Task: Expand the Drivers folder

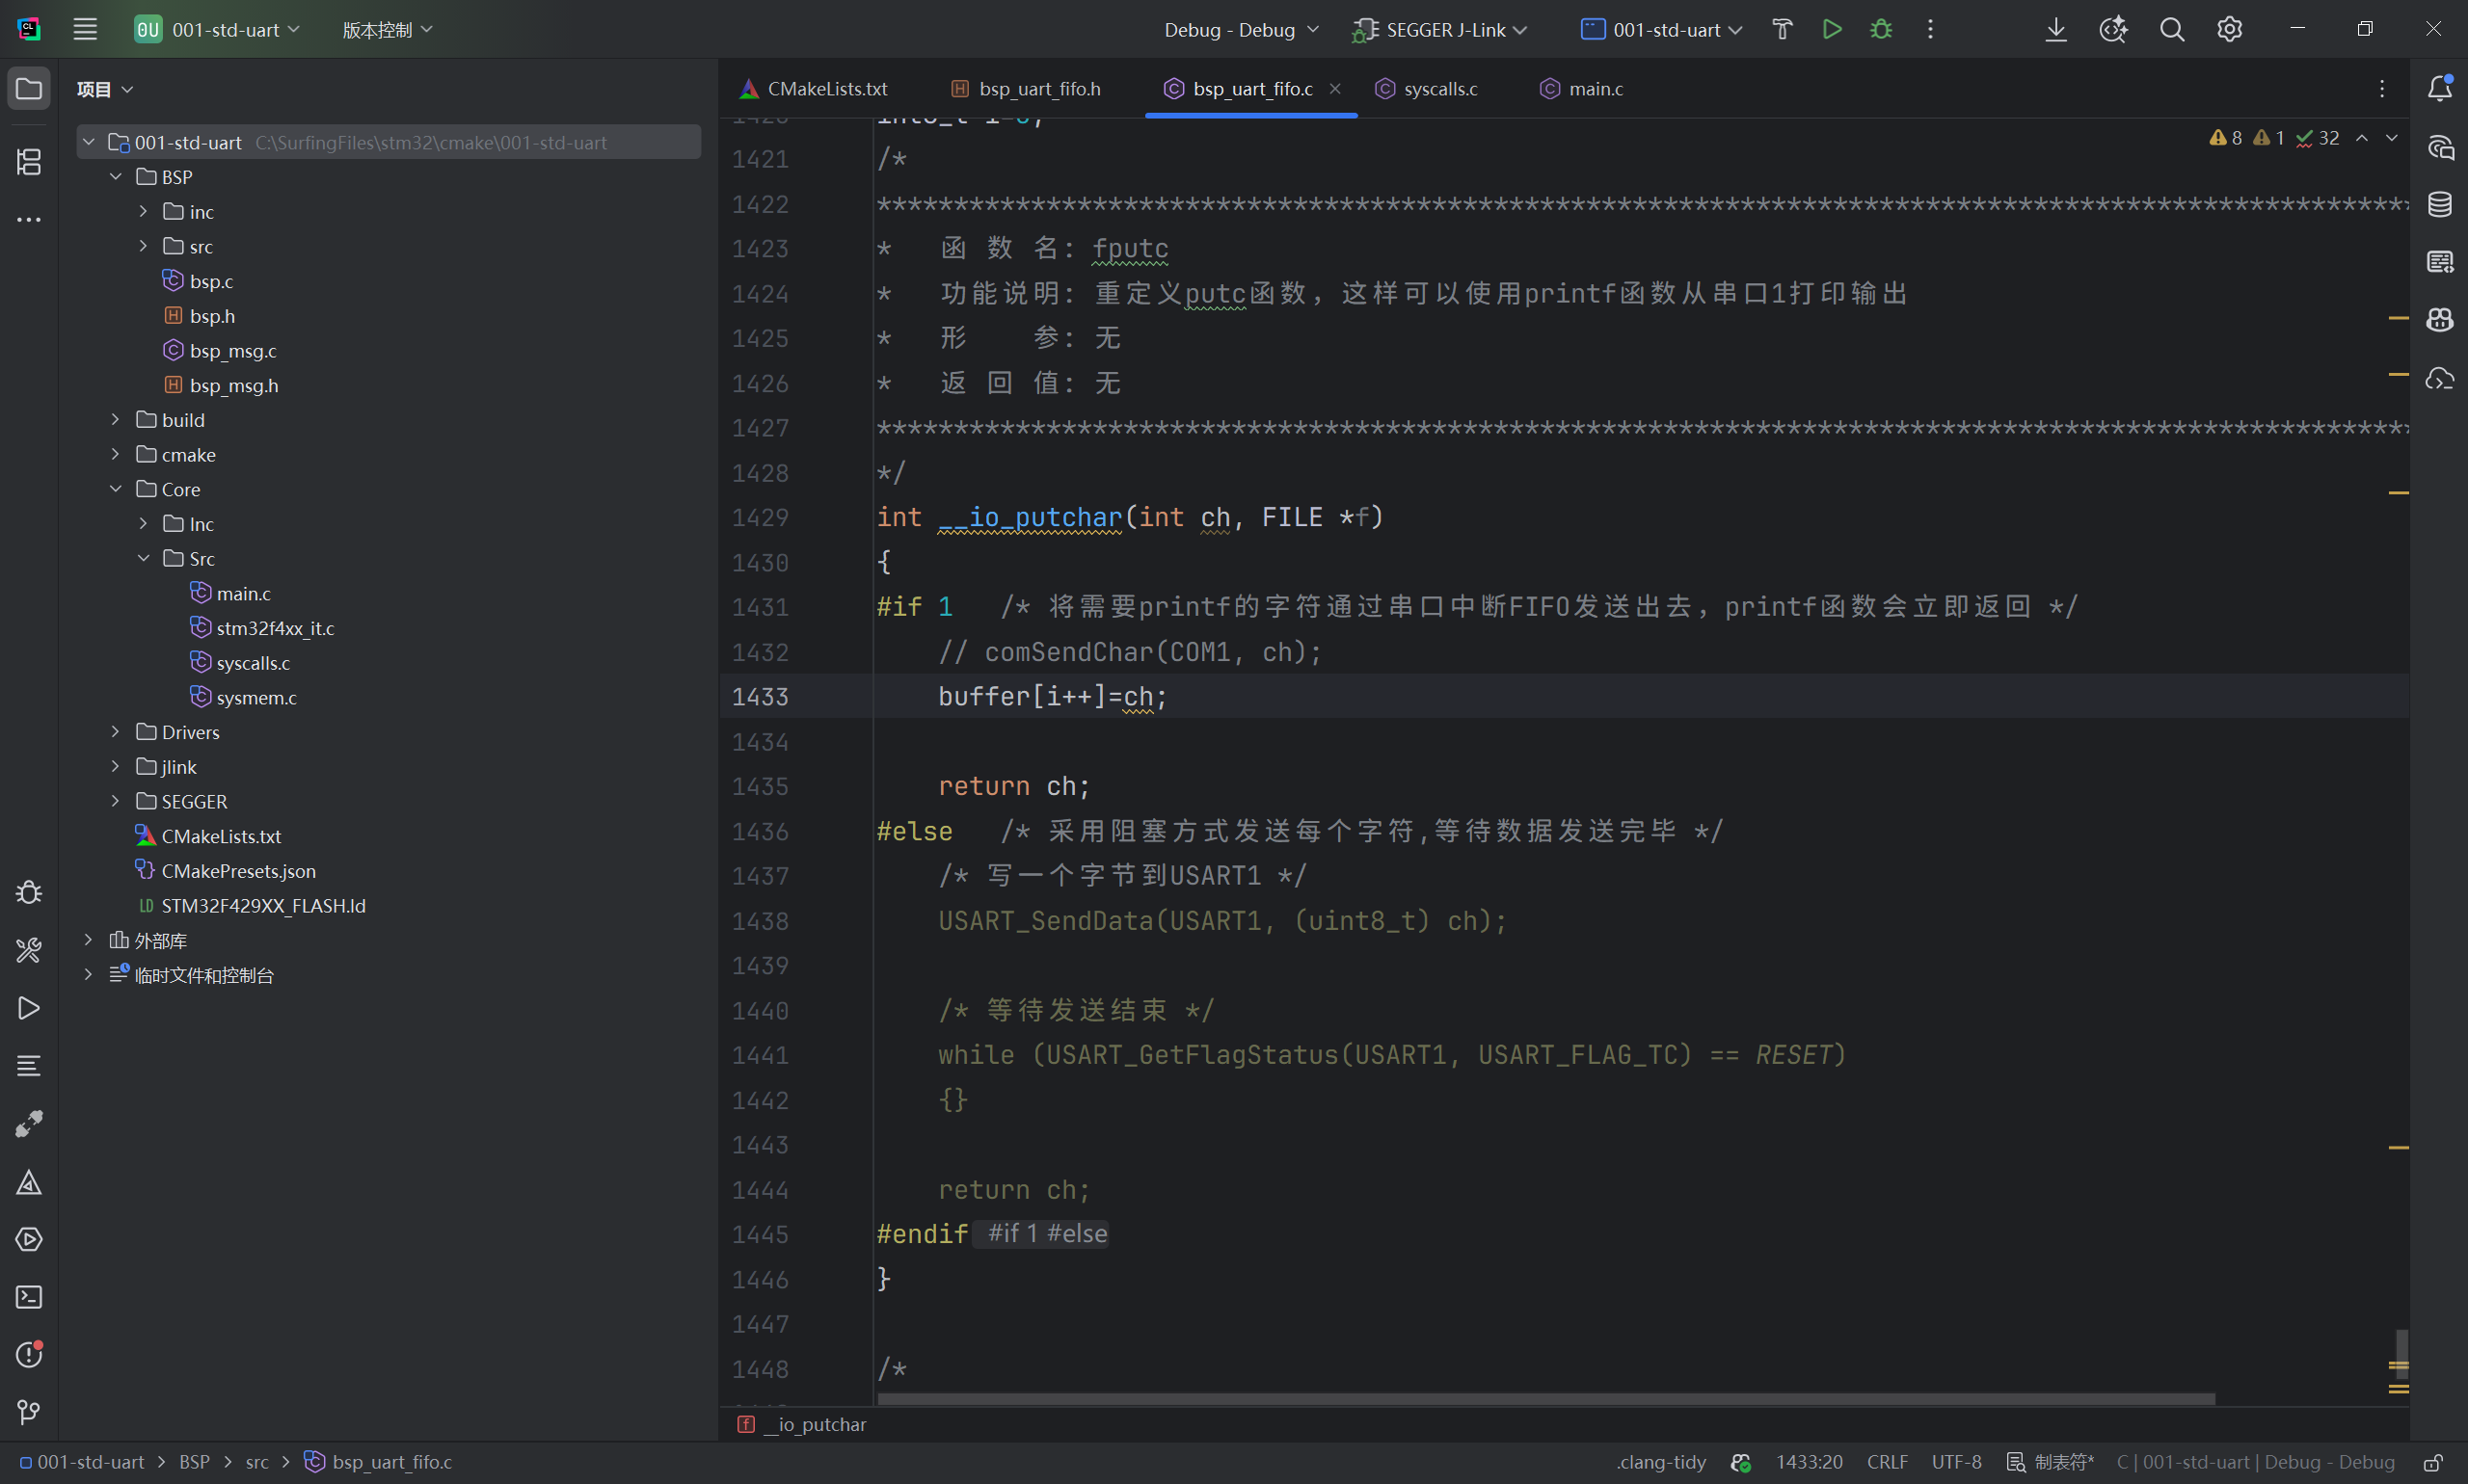Action: click(116, 732)
